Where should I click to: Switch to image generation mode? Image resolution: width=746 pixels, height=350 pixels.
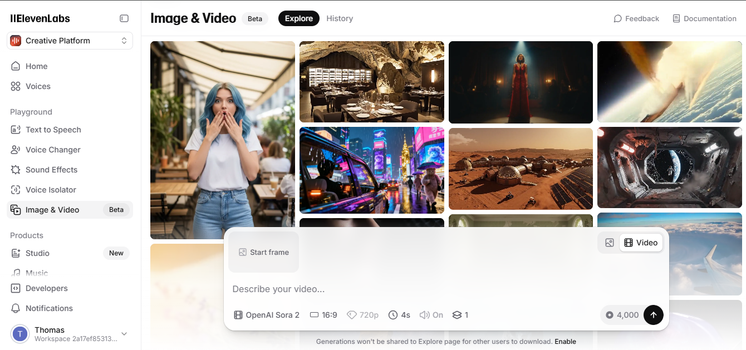[610, 243]
